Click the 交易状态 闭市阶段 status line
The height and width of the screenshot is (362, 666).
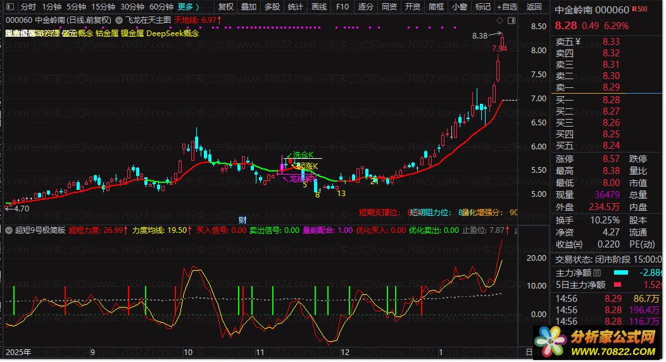(607, 259)
